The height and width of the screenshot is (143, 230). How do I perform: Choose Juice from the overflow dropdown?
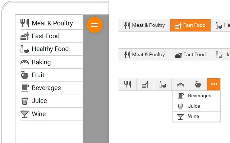point(196,106)
